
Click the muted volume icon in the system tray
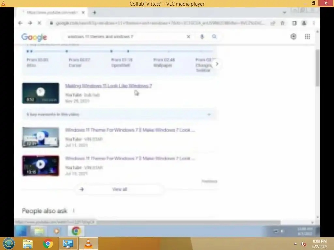(x=303, y=244)
